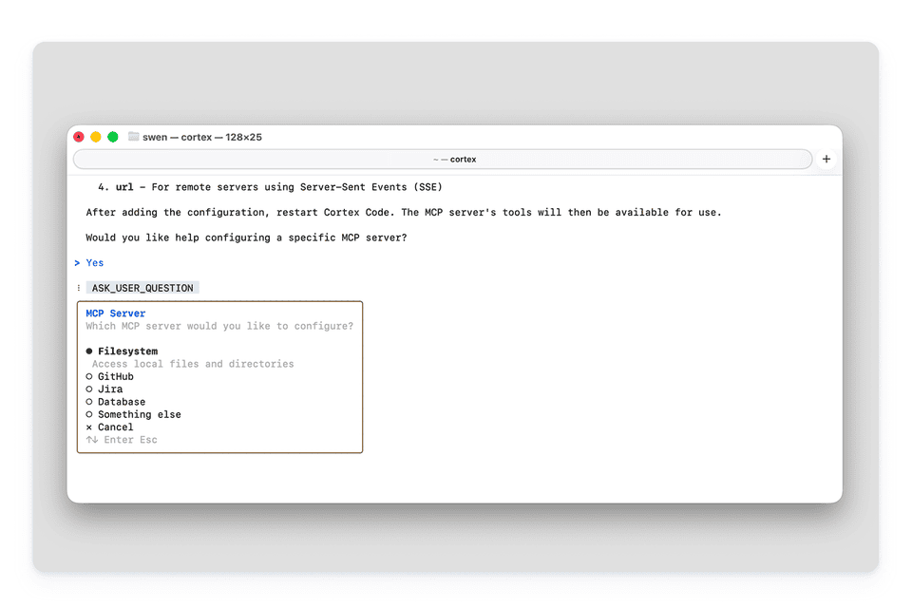
Task: Click the vertical dots icon beside ASK_USER_QUESTION
Action: pyautogui.click(x=79, y=287)
